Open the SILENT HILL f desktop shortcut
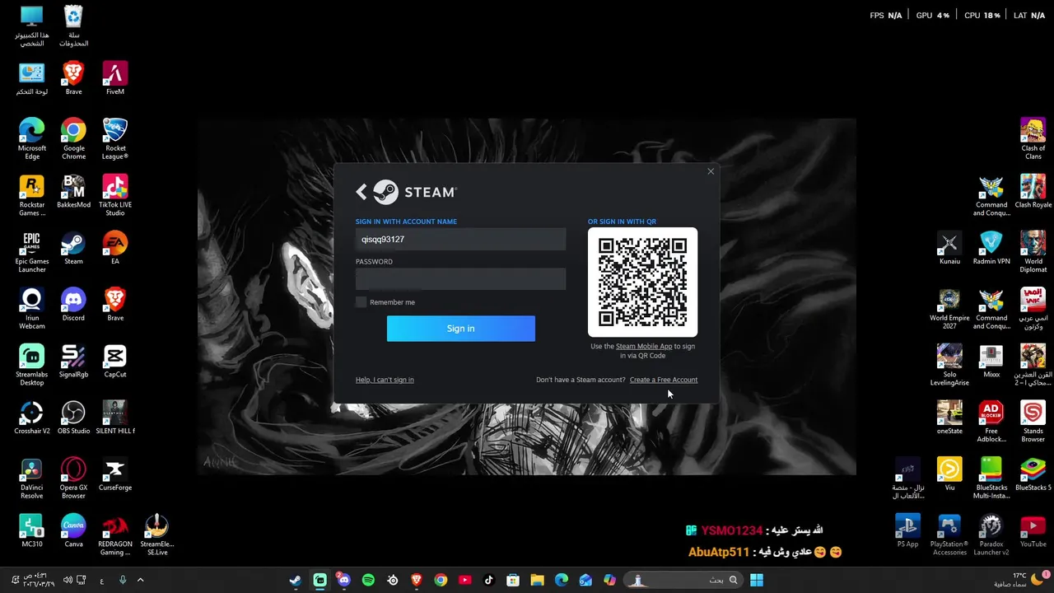The image size is (1054, 593). pyautogui.click(x=115, y=418)
